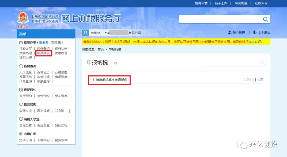Click the 我要咨询 chat bubble icon
This screenshot has height=157, width=287.
tap(21, 104)
